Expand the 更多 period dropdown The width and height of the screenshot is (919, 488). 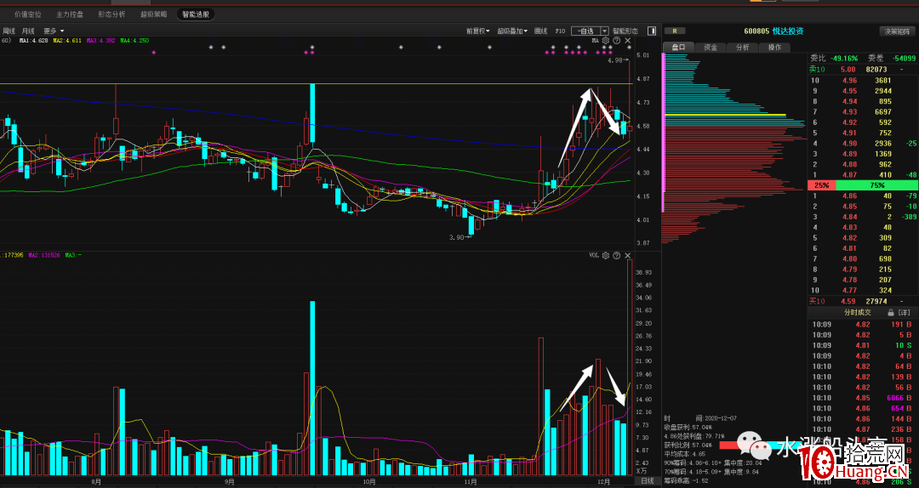pos(54,31)
